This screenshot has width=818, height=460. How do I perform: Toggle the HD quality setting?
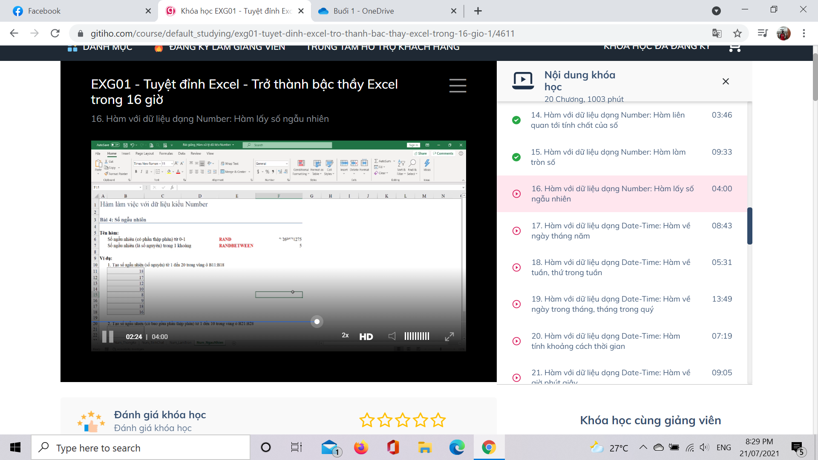366,336
